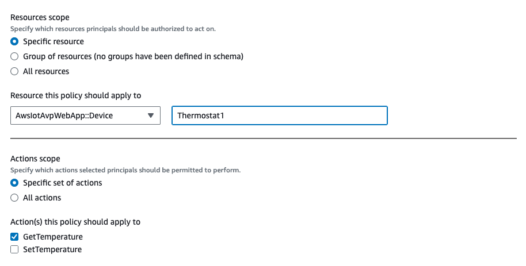The image size is (526, 266).
Task: Click the resource type dropdown arrow icon
Action: click(x=151, y=115)
